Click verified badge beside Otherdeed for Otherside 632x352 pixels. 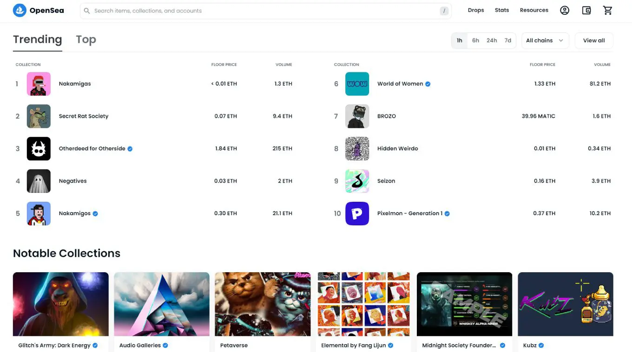tap(130, 149)
